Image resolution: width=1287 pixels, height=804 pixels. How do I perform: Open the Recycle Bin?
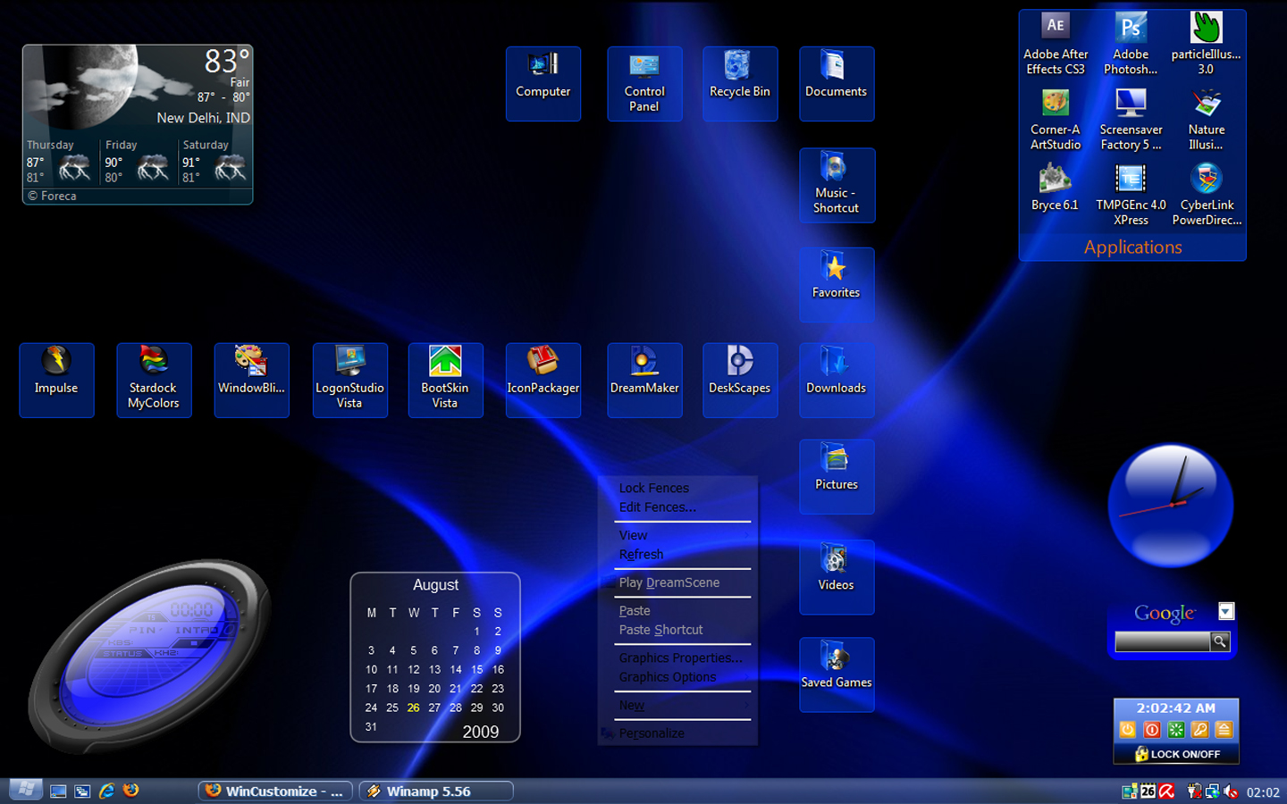[x=740, y=83]
